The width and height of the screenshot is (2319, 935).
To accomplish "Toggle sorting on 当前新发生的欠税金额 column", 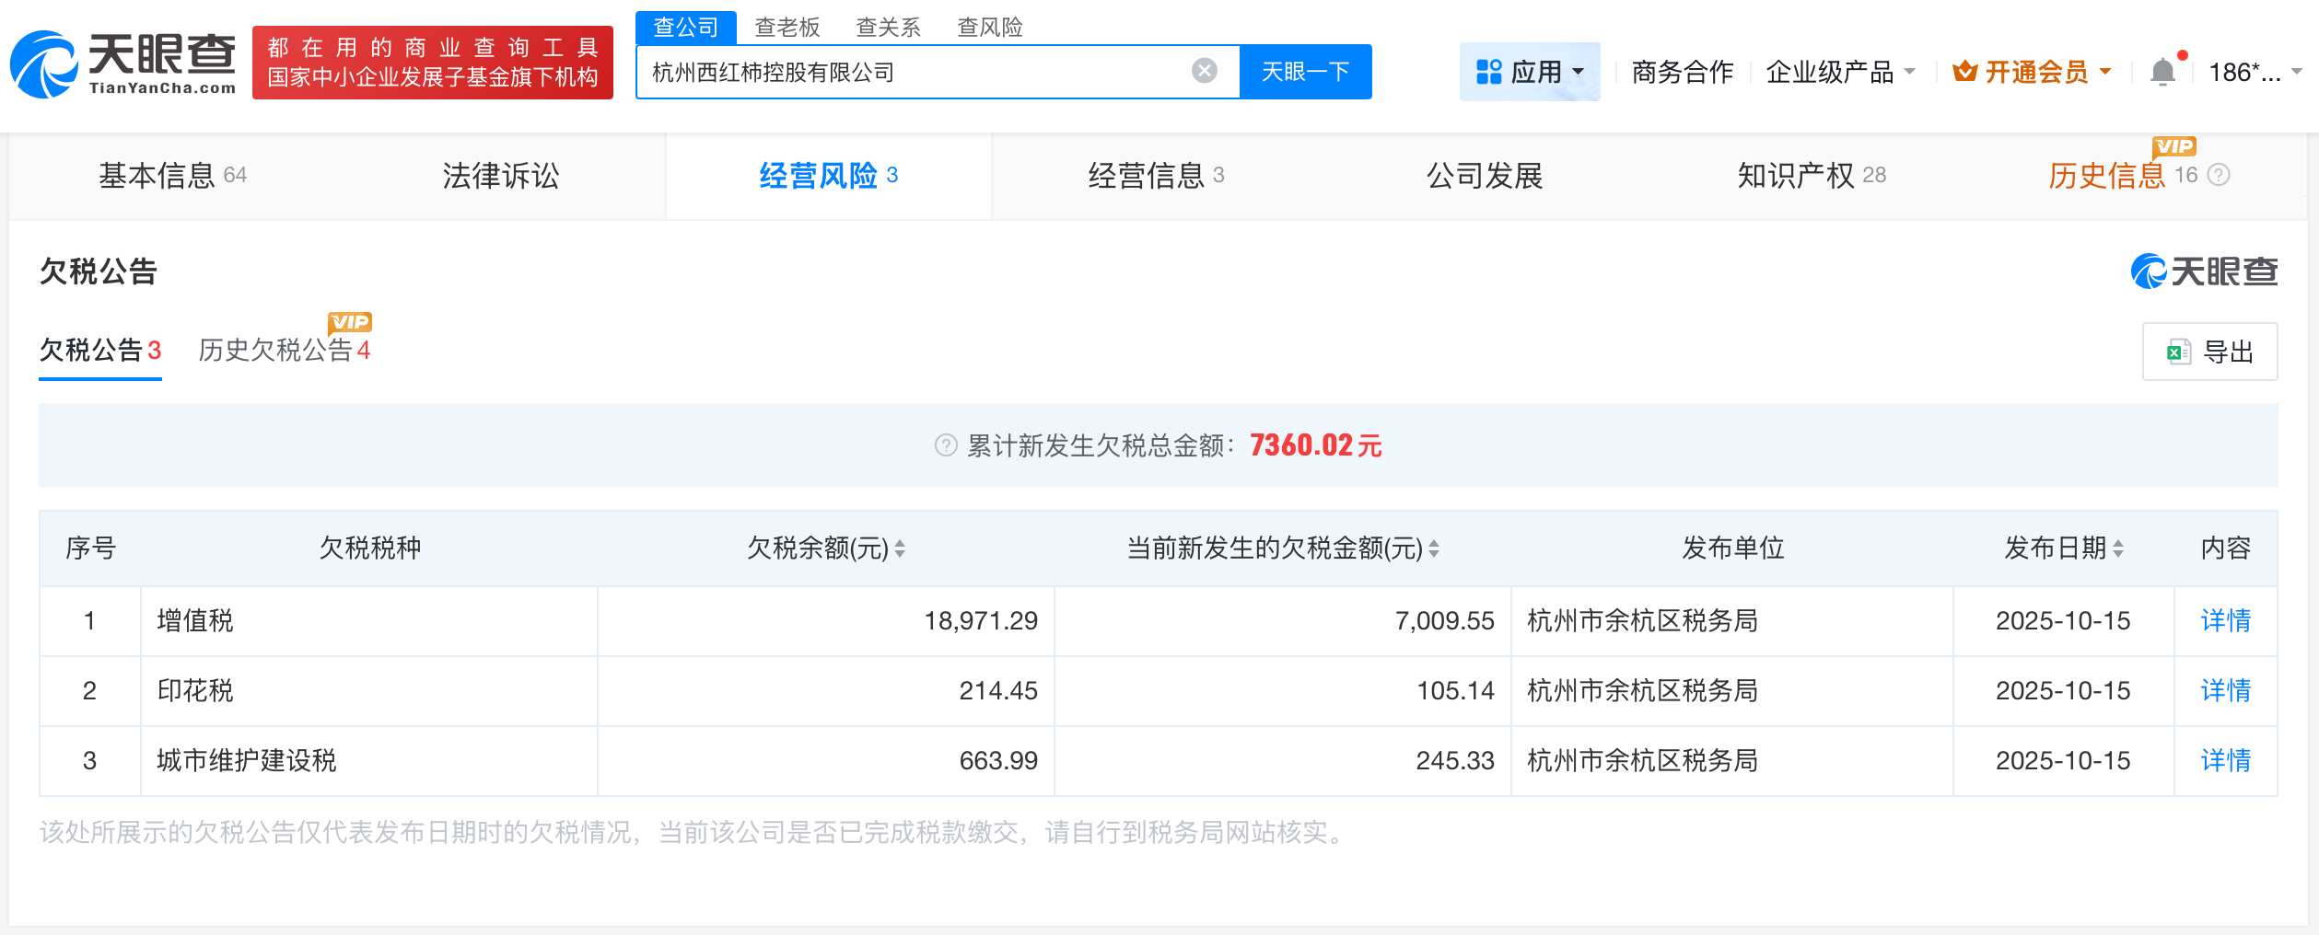I will click(x=1436, y=548).
